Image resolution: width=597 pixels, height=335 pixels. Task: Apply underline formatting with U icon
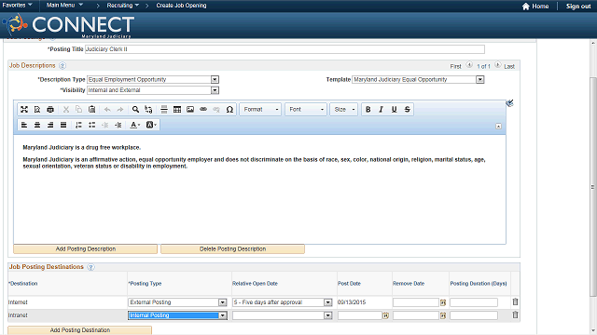(394, 110)
